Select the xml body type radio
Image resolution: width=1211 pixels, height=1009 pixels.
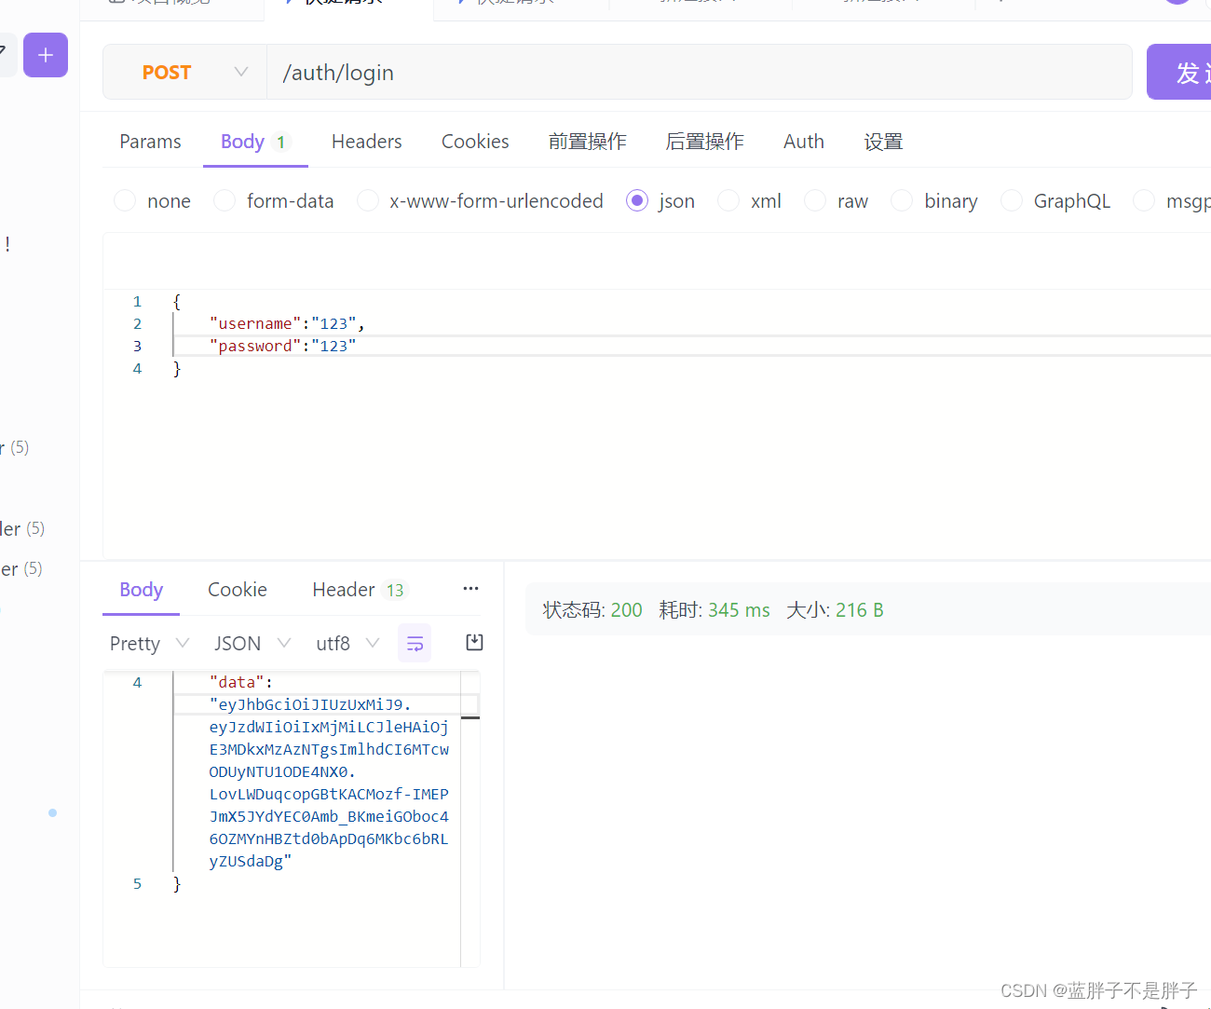[x=728, y=200]
